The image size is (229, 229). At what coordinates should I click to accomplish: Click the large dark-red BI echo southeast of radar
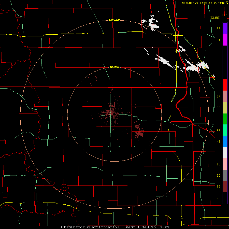(x=140, y=134)
